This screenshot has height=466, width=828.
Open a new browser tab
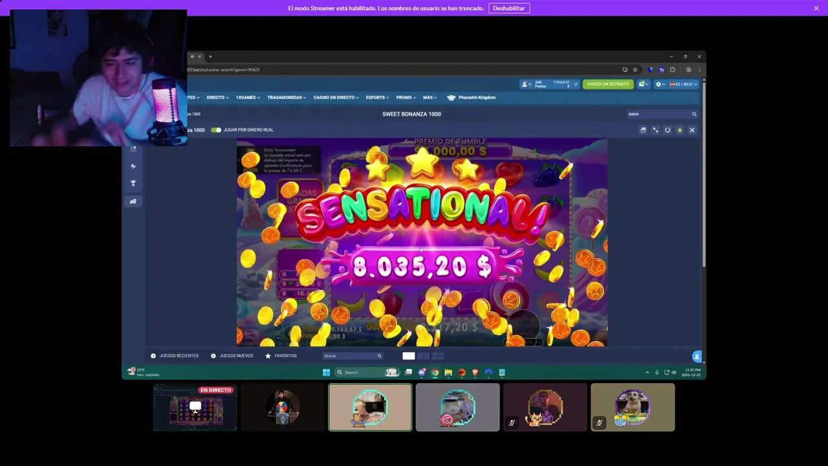pyautogui.click(x=210, y=56)
